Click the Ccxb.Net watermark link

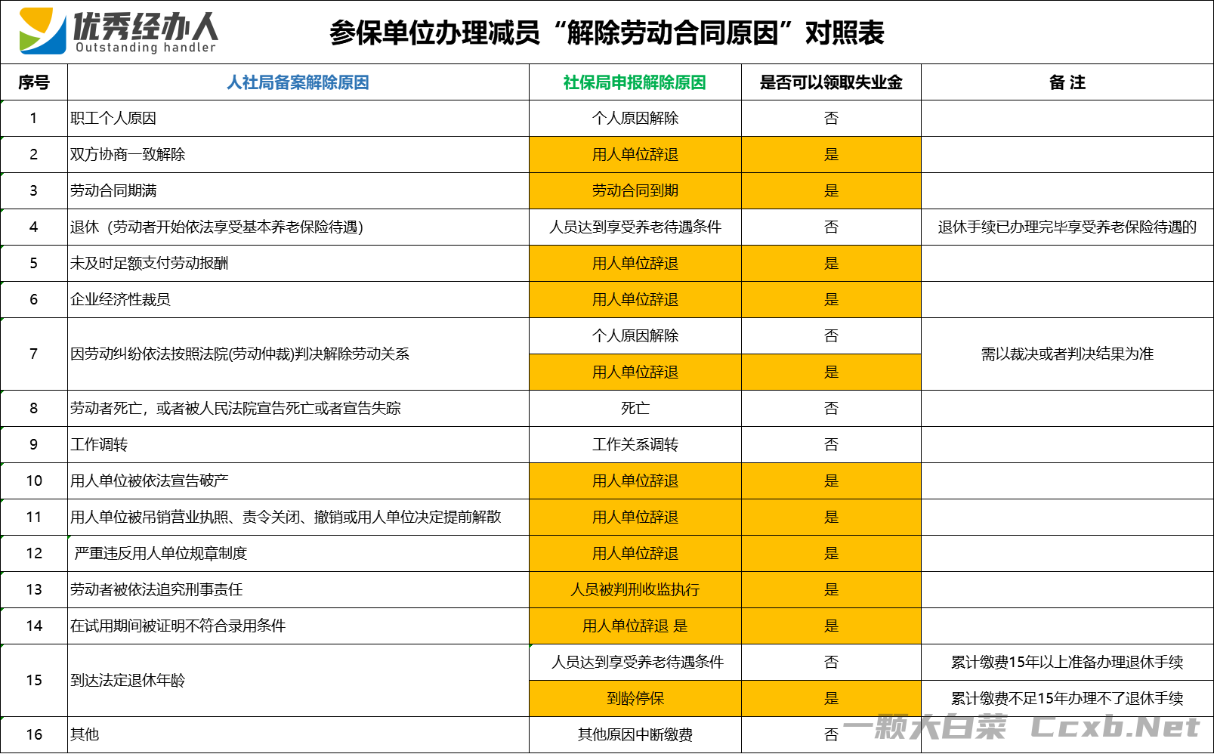pyautogui.click(x=1115, y=727)
